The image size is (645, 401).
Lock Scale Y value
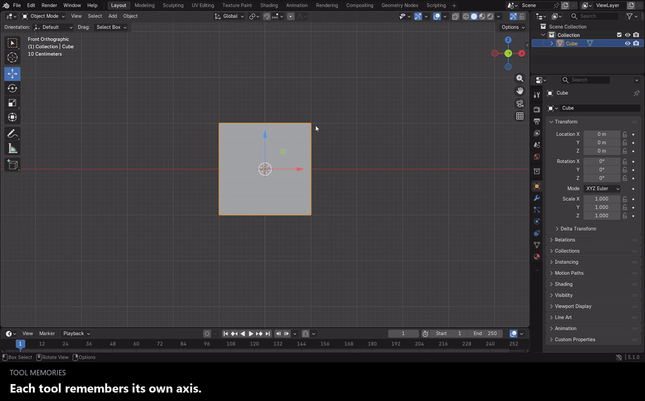pos(625,207)
